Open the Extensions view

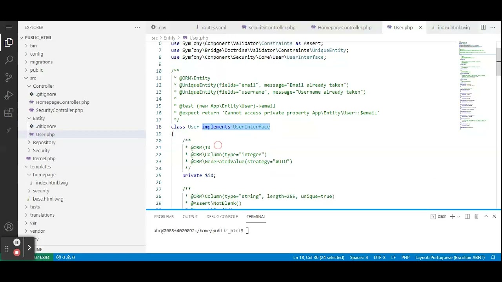coord(9,112)
